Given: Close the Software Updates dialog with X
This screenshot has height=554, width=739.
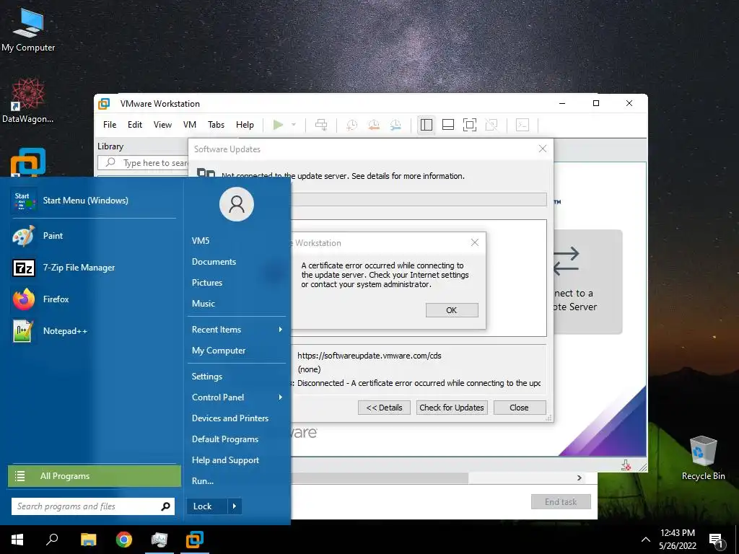Looking at the screenshot, I should point(543,149).
